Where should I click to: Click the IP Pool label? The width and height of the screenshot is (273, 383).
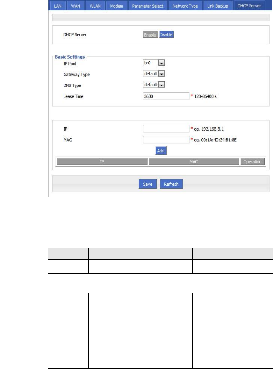pyautogui.click(x=70, y=64)
